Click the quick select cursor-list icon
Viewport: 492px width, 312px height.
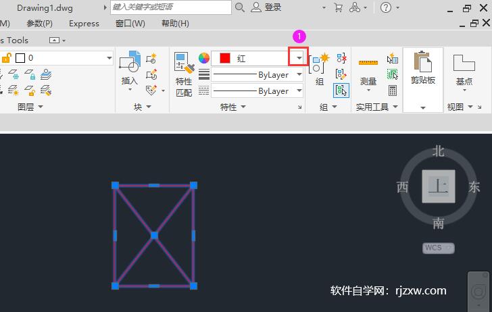[x=392, y=58]
